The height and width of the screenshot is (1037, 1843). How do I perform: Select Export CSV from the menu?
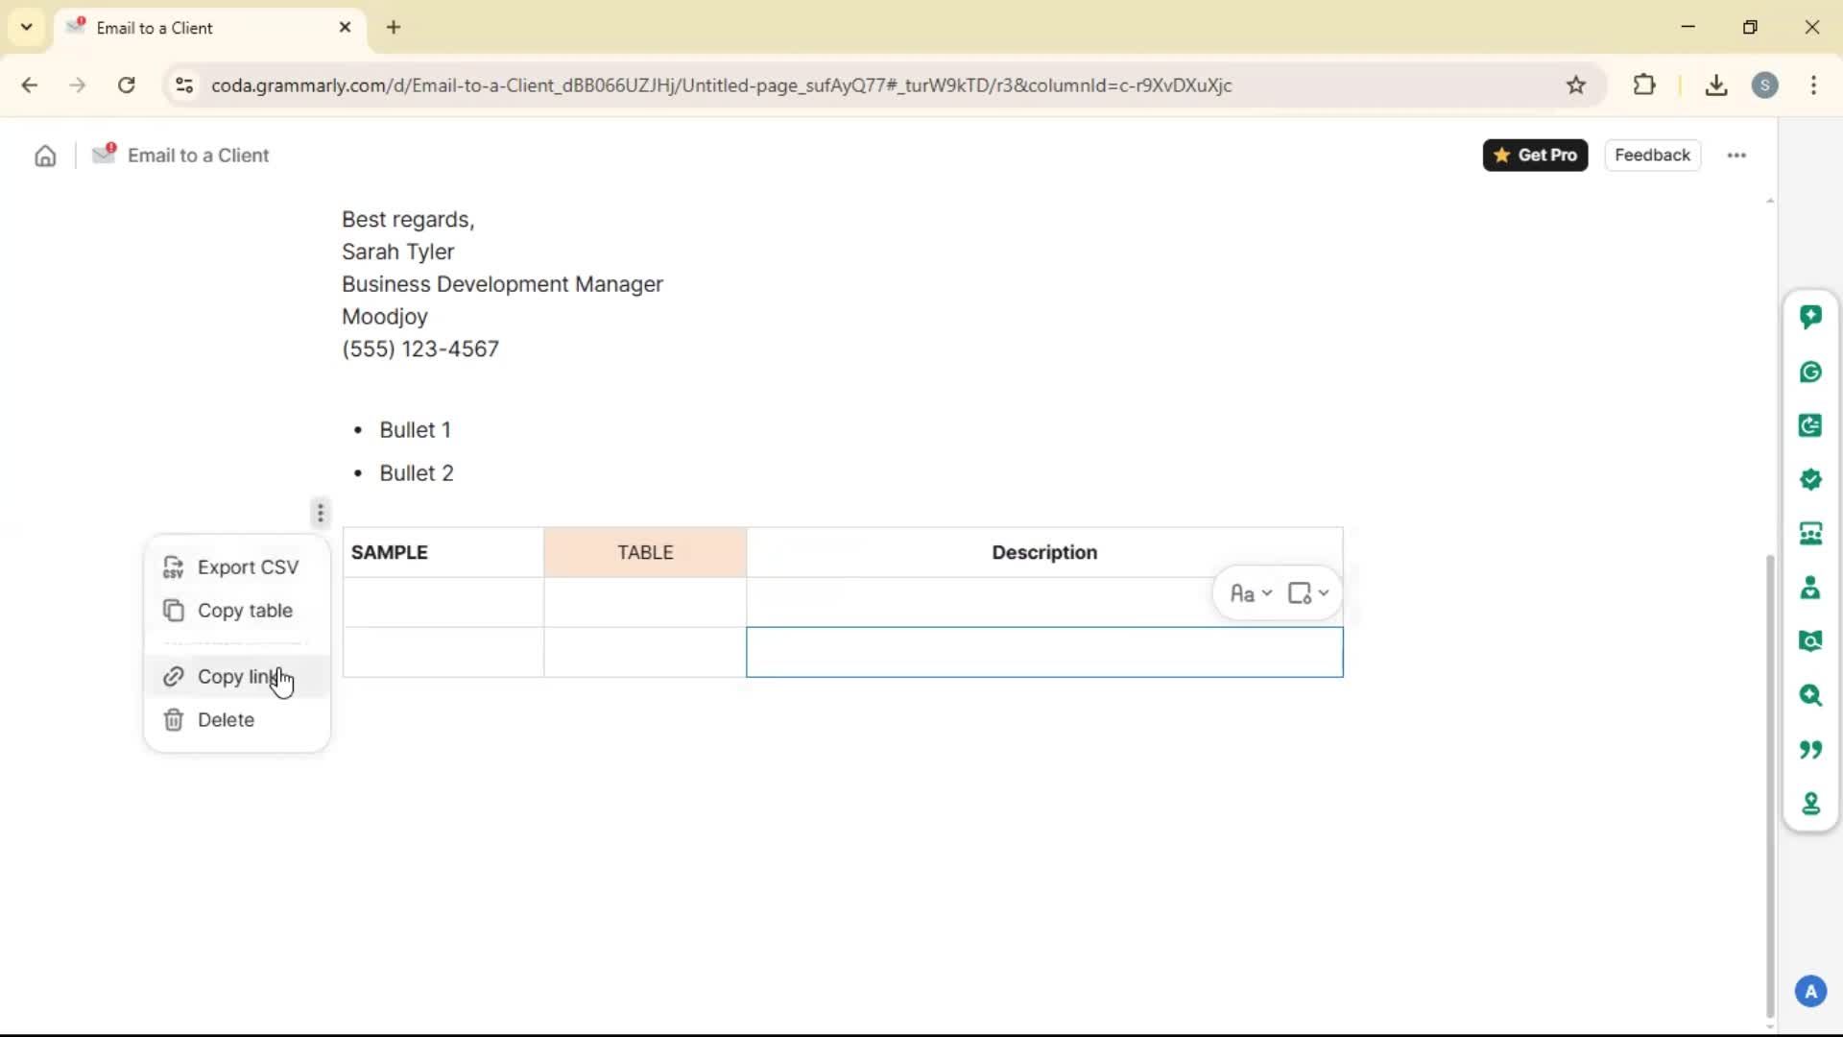(248, 567)
